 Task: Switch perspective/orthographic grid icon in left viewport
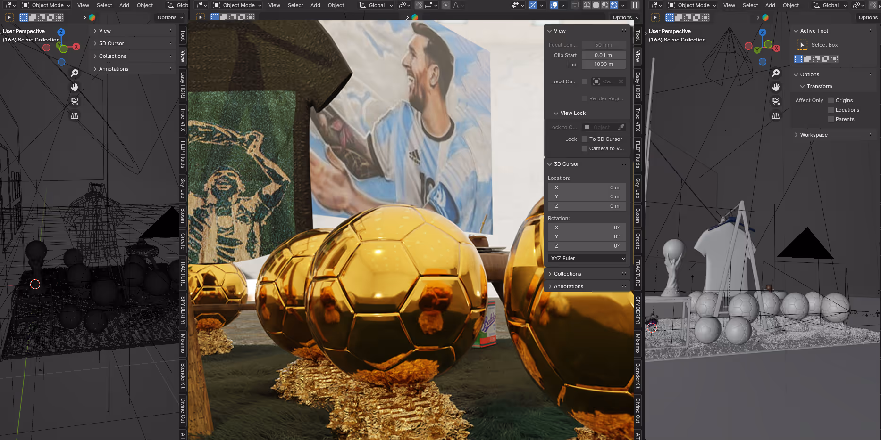click(75, 115)
